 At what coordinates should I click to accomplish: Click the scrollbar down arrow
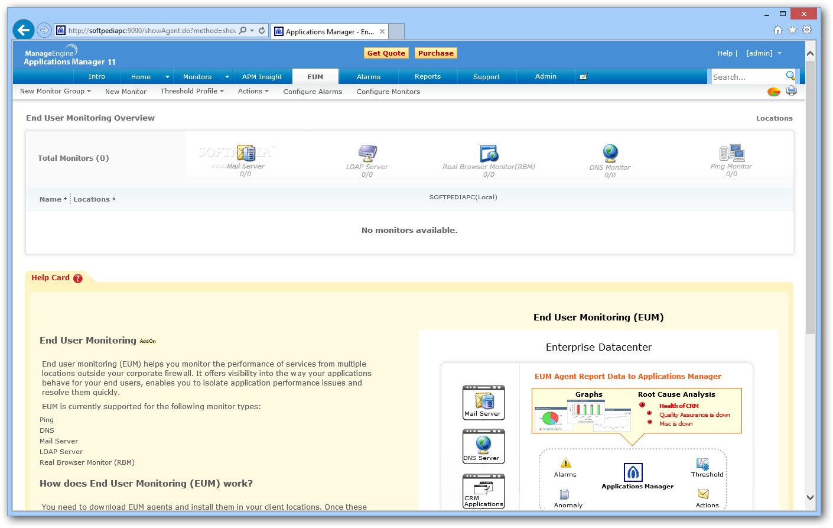tap(810, 498)
